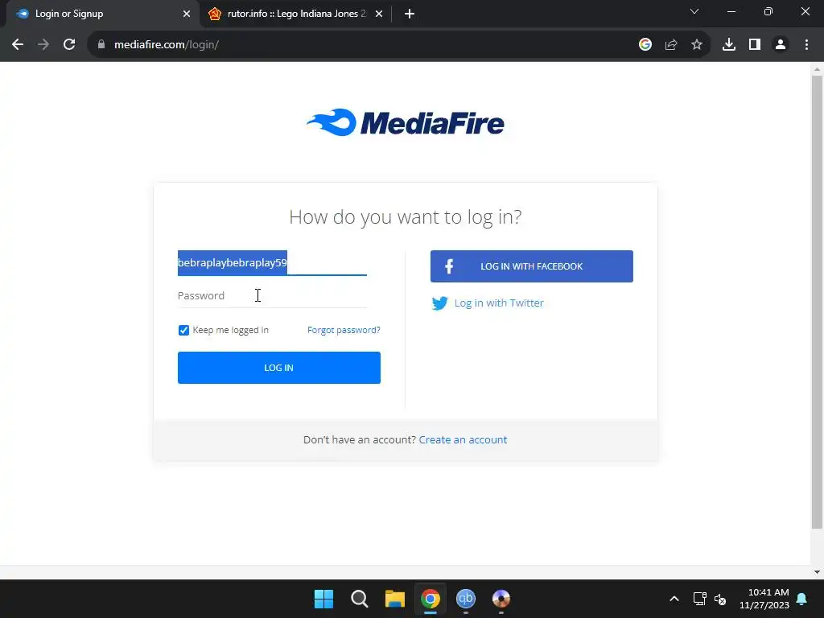Open Chrome downloads icon
This screenshot has height=618, width=824.
coord(729,45)
